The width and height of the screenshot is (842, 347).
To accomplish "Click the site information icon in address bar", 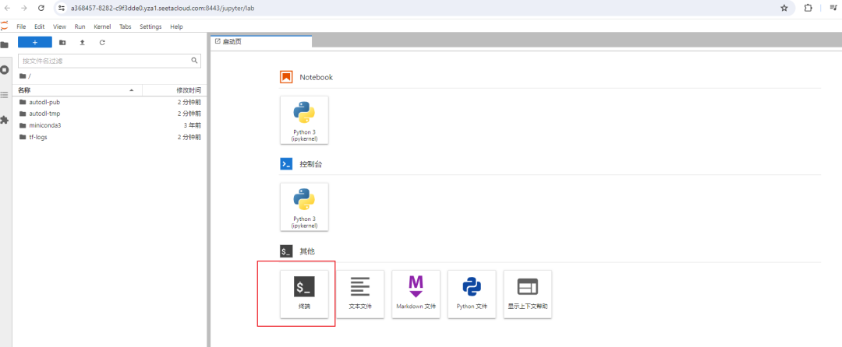I will (62, 8).
